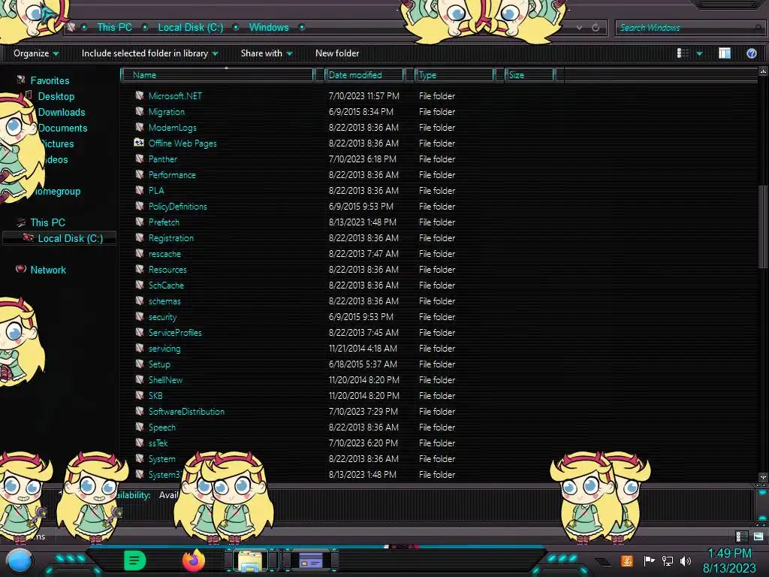769x577 pixels.
Task: Click the change view icon
Action: tap(683, 53)
